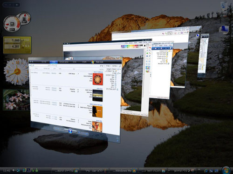Click the ILS value 4.287 in currency gadget
Image resolution: width=233 pixels, height=174 pixels.
(12, 46)
